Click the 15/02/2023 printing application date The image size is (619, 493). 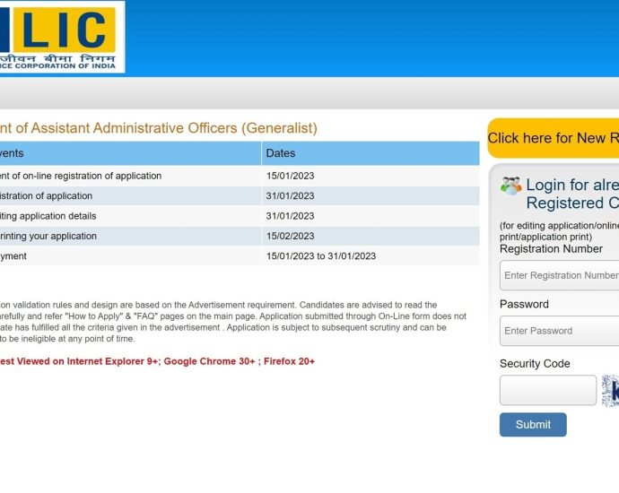pos(290,236)
